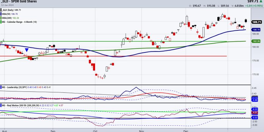This screenshot has height=132, width=264.
Task: Click the 0.43 Leadership axis label
Action: pyautogui.click(x=254, y=94)
